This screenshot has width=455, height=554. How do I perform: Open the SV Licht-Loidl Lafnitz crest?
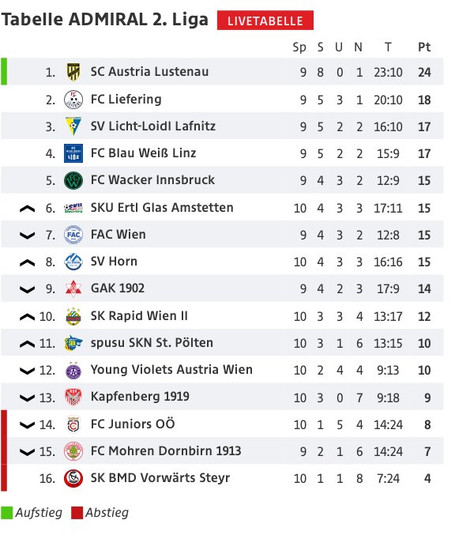point(73,126)
